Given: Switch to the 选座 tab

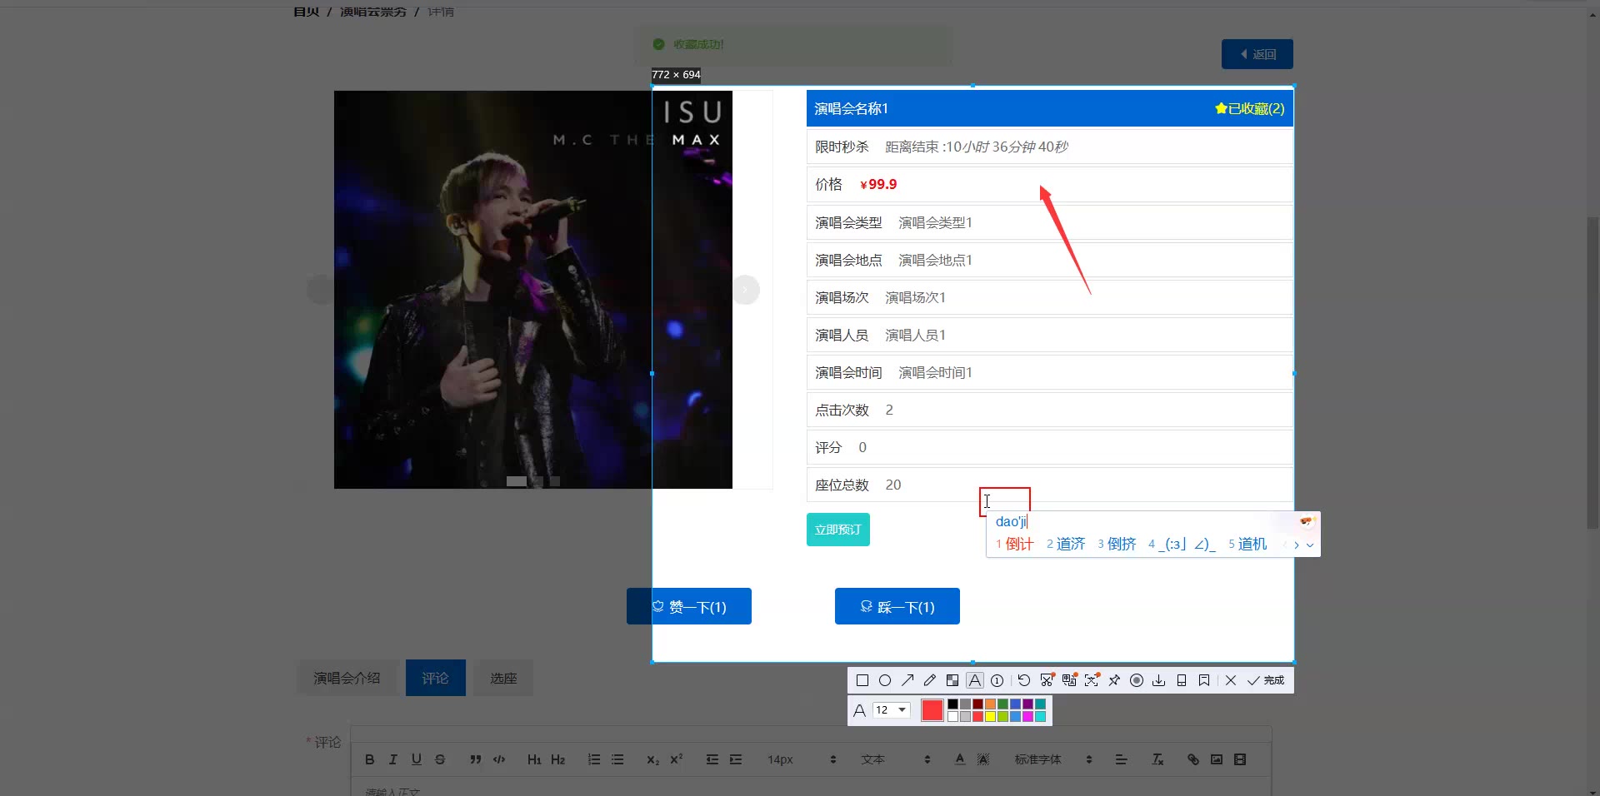Looking at the screenshot, I should pyautogui.click(x=503, y=678).
